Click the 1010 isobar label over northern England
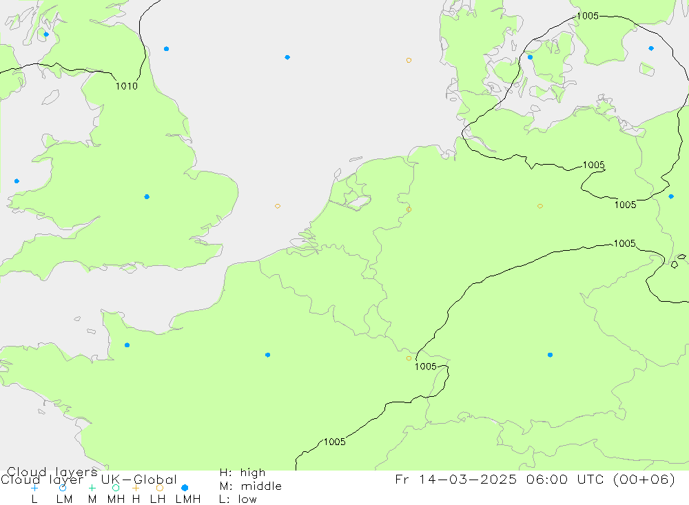The width and height of the screenshot is (689, 505). [127, 86]
